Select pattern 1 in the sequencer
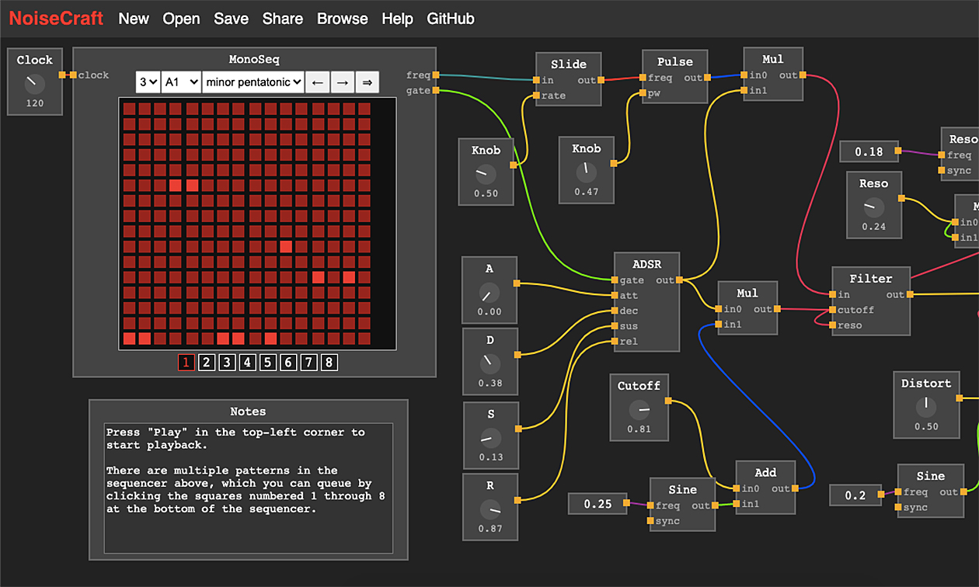979x587 pixels. point(186,363)
